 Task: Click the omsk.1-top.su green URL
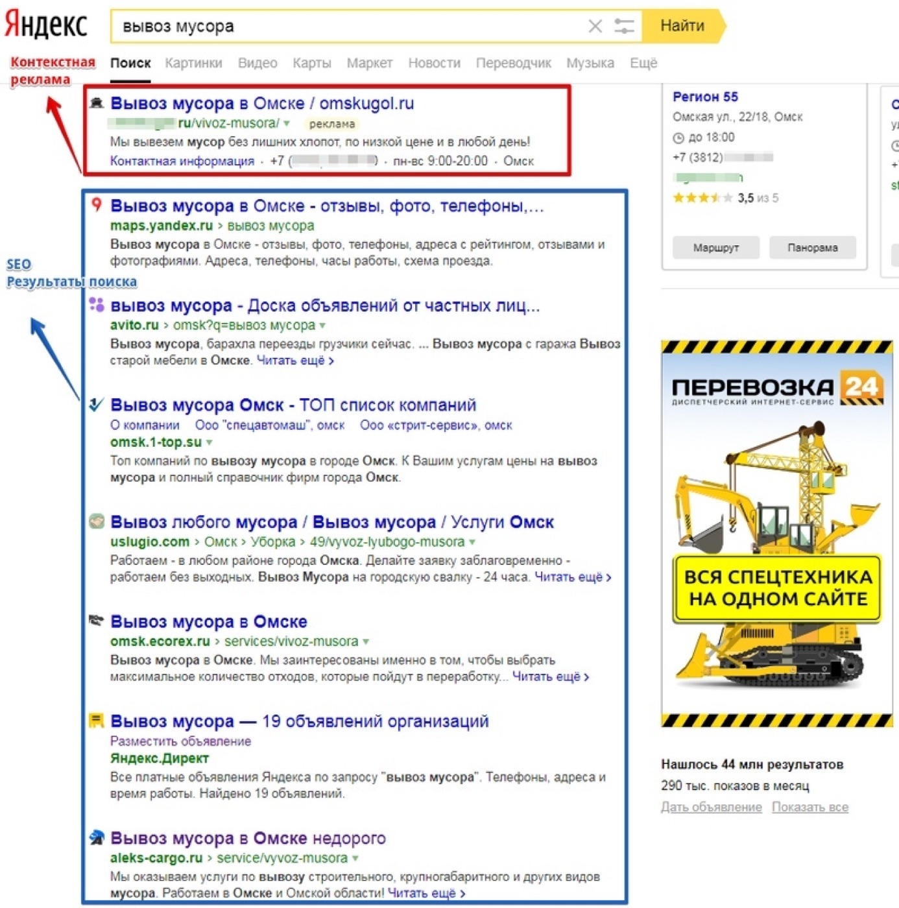coord(156,442)
